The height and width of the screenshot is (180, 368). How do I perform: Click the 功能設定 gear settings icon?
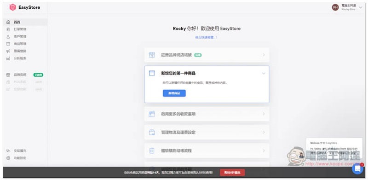(x=8, y=158)
